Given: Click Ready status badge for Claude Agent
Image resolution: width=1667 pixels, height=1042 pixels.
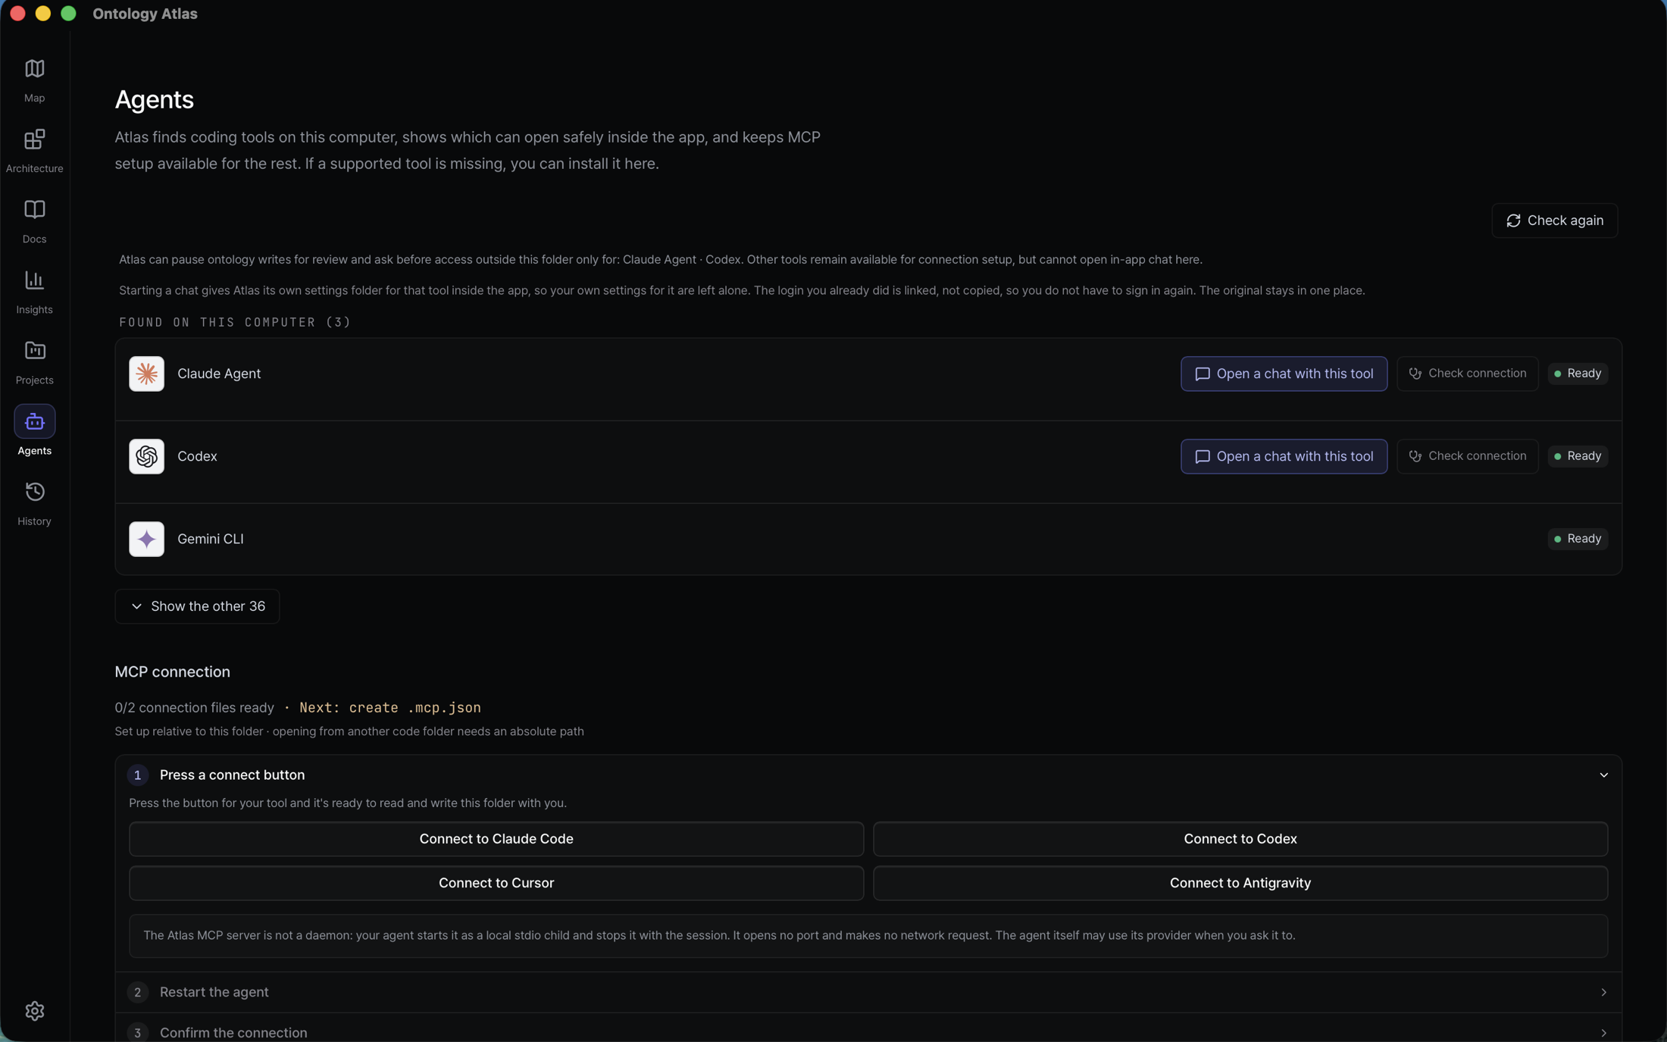Looking at the screenshot, I should (x=1578, y=374).
